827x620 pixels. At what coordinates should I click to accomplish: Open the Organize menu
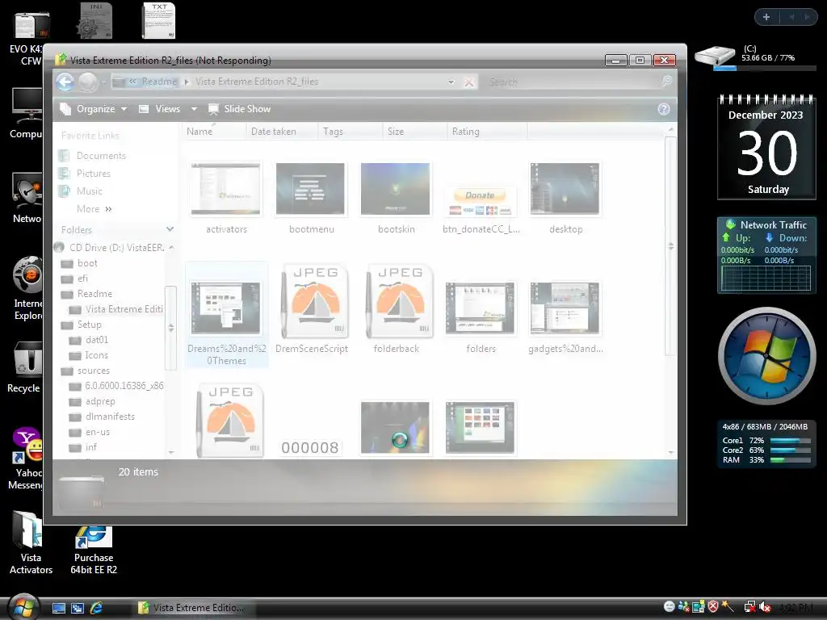94,109
